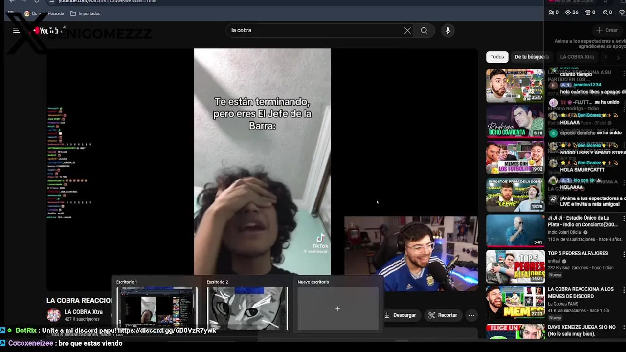This screenshot has width=626, height=352.
Task: Select the 'HOLA SMURFCATTT' chat message
Action: pos(582,170)
